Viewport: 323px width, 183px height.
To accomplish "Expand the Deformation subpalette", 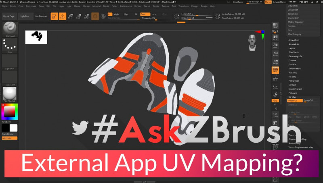I will pos(294,69).
